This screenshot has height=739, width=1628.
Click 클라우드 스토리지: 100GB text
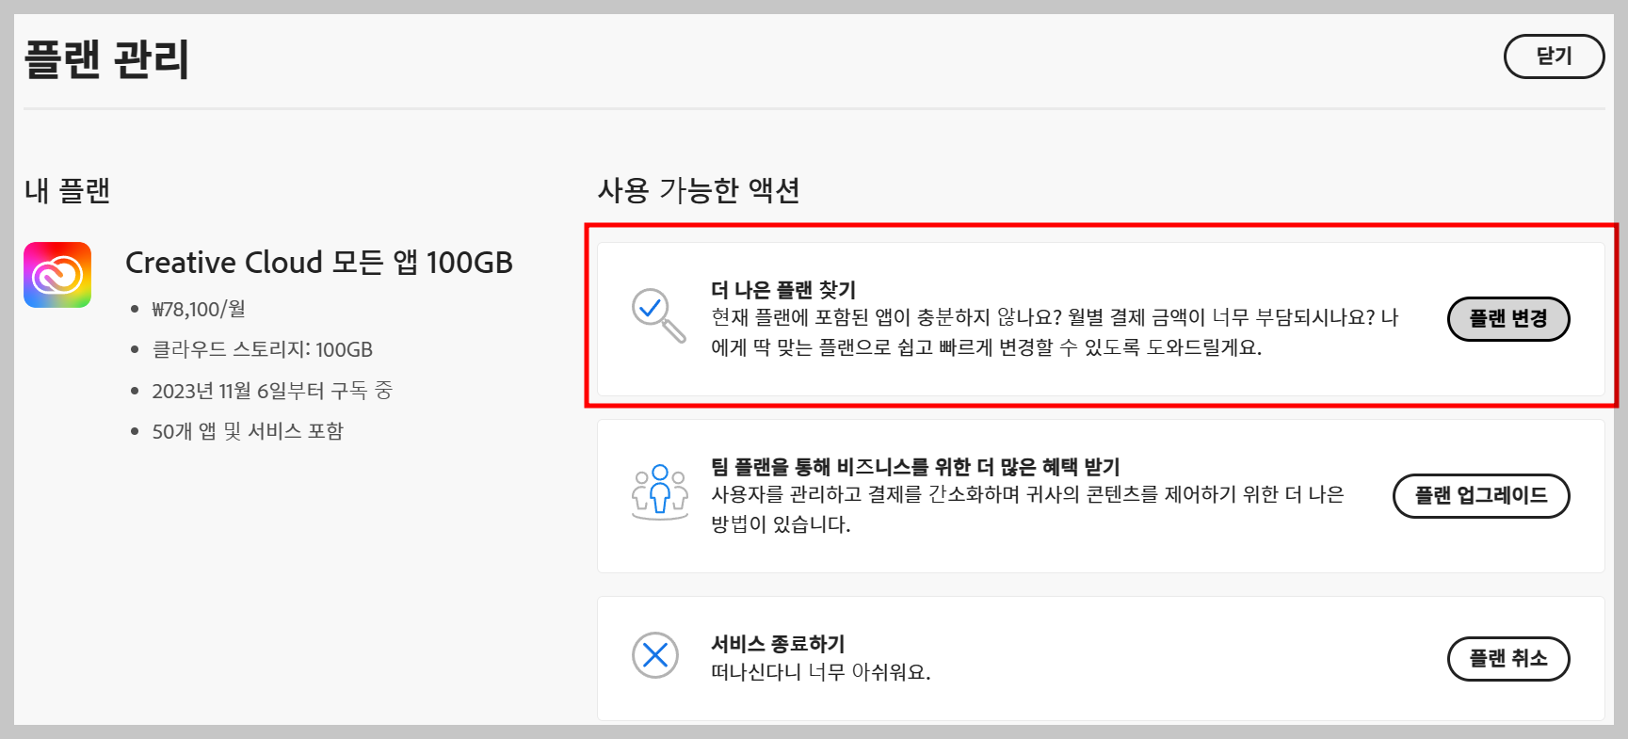(x=263, y=349)
